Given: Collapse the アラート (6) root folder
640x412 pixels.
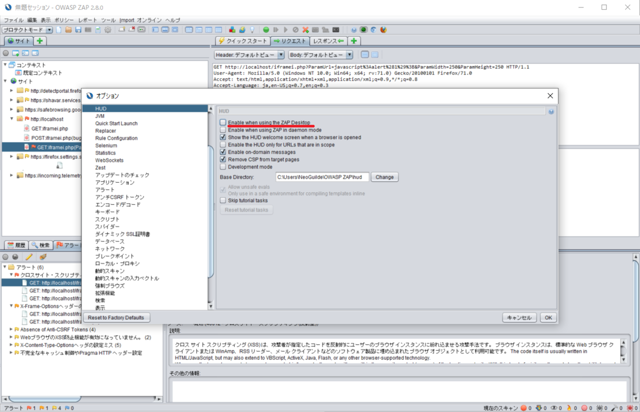Looking at the screenshot, I should pos(5,267).
